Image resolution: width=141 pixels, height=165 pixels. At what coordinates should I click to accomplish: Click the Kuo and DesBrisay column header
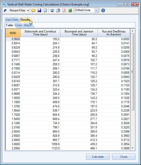tap(114, 33)
